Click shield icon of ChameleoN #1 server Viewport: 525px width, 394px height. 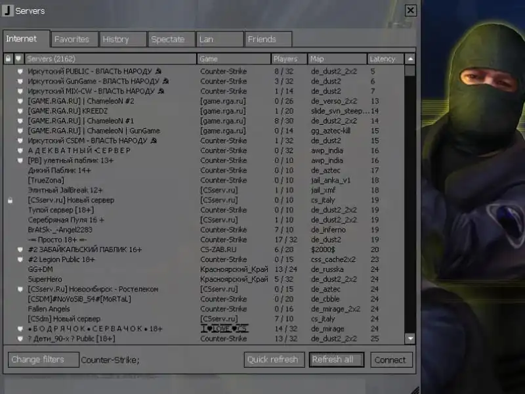[x=20, y=121]
